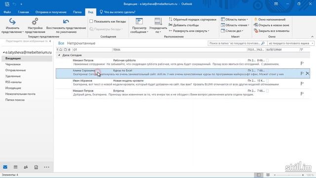Open Reminders Window
The image size is (316, 178).
[x=270, y=19]
